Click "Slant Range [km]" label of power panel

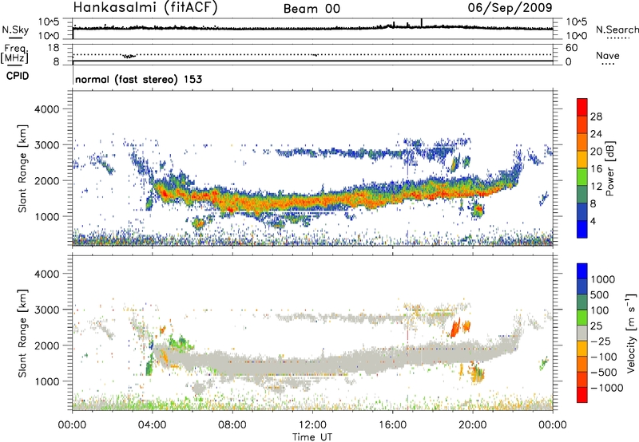[x=22, y=168]
